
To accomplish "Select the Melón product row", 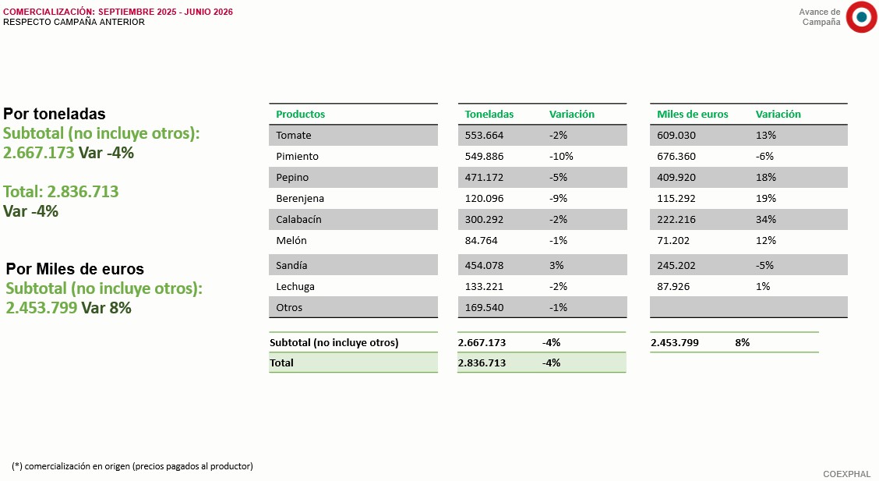I will (353, 240).
